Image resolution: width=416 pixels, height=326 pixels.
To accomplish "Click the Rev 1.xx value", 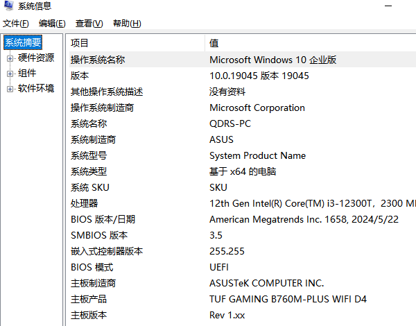I will (227, 315).
